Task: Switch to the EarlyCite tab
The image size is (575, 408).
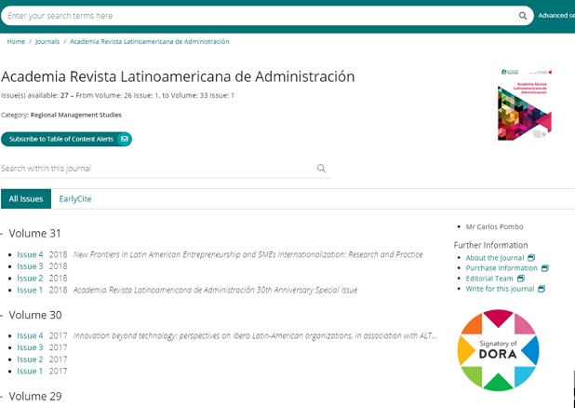Action: [x=75, y=198]
